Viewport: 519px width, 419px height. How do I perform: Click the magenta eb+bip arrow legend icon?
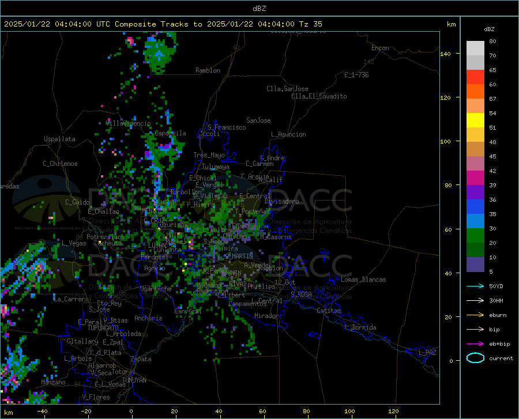pos(475,344)
